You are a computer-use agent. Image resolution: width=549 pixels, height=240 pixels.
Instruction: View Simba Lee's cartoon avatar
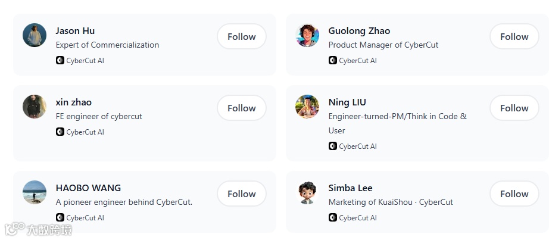click(307, 192)
